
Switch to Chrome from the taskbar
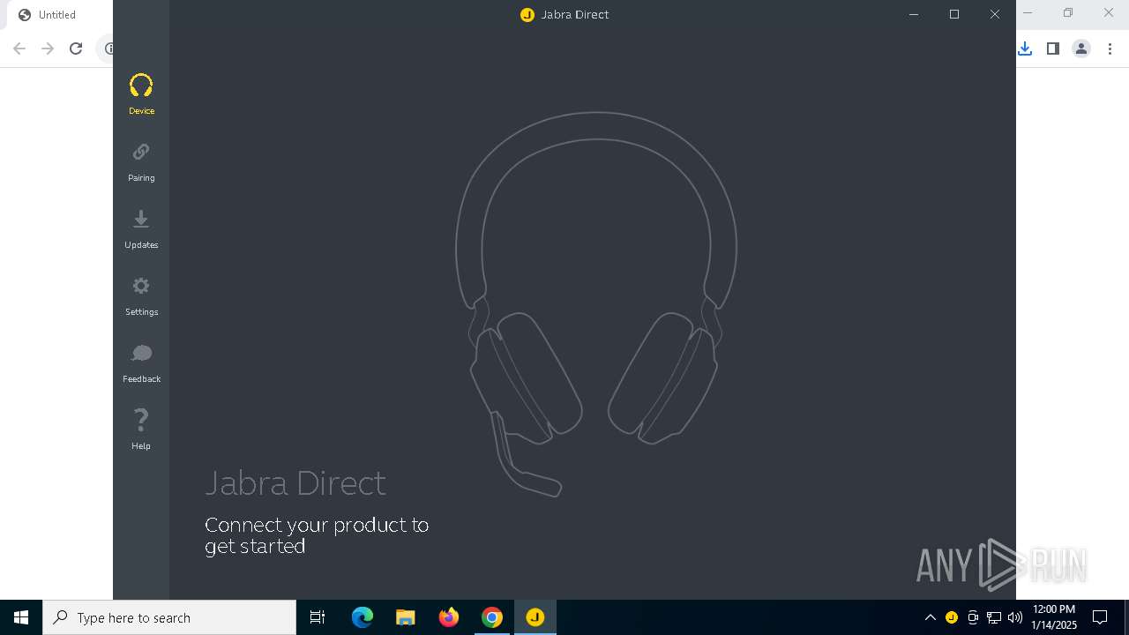[492, 617]
